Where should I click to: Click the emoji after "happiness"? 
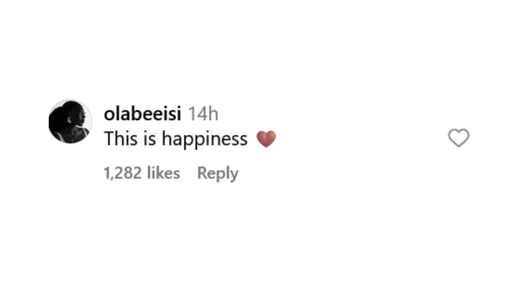pyautogui.click(x=266, y=139)
